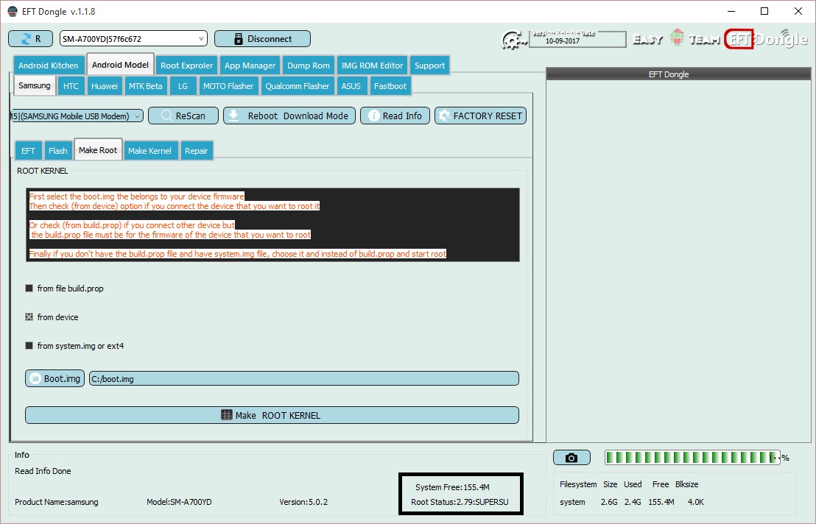Select the LG brand tab
Image resolution: width=816 pixels, height=524 pixels.
coord(183,86)
